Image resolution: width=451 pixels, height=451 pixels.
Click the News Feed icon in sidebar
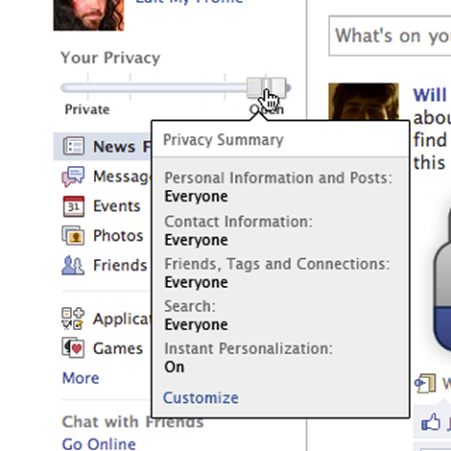(x=74, y=146)
